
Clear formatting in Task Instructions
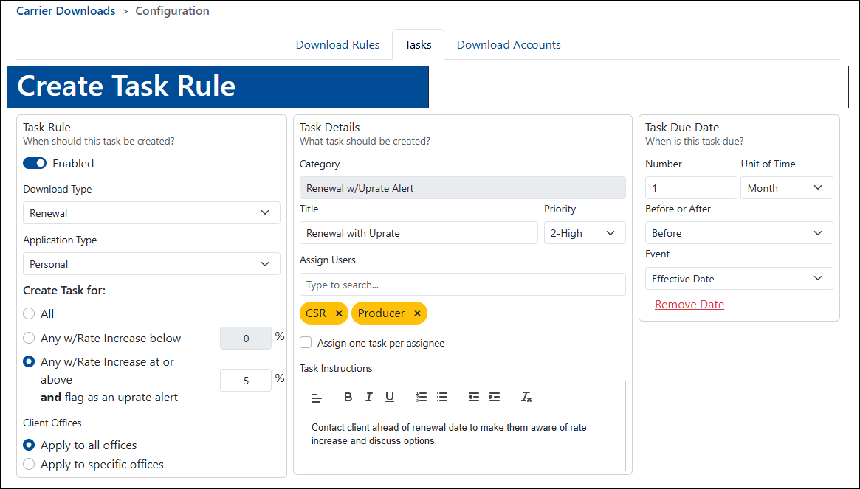[526, 397]
